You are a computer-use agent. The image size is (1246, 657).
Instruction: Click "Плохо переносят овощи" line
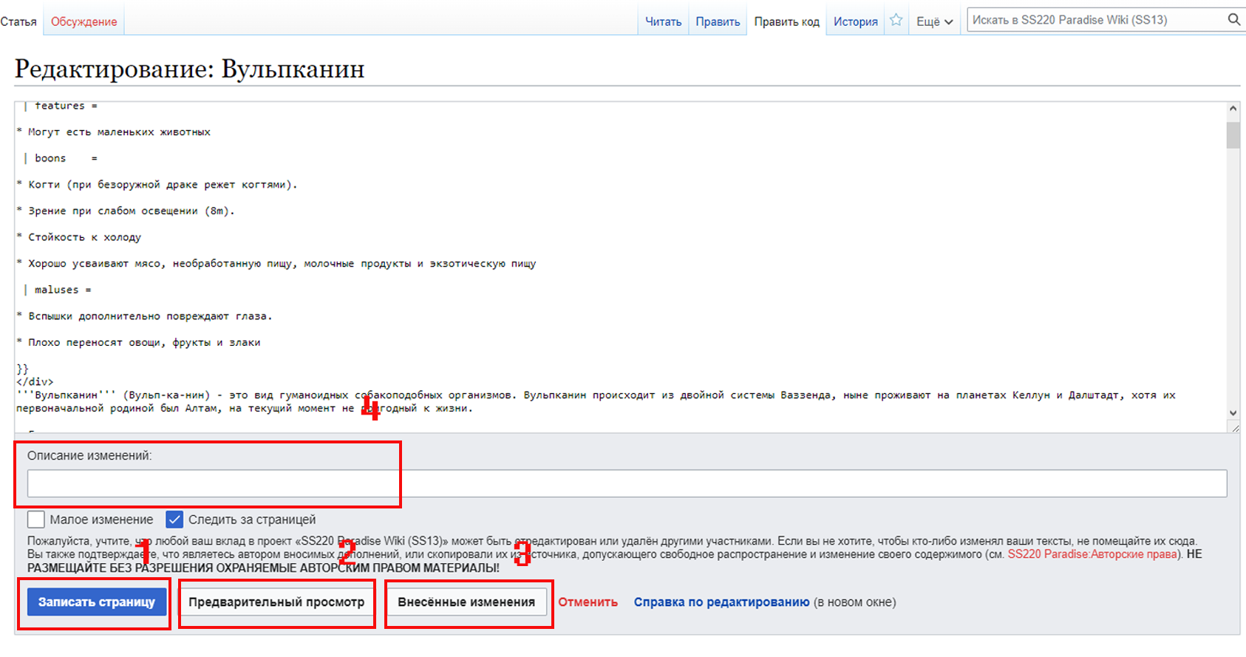pyautogui.click(x=139, y=342)
